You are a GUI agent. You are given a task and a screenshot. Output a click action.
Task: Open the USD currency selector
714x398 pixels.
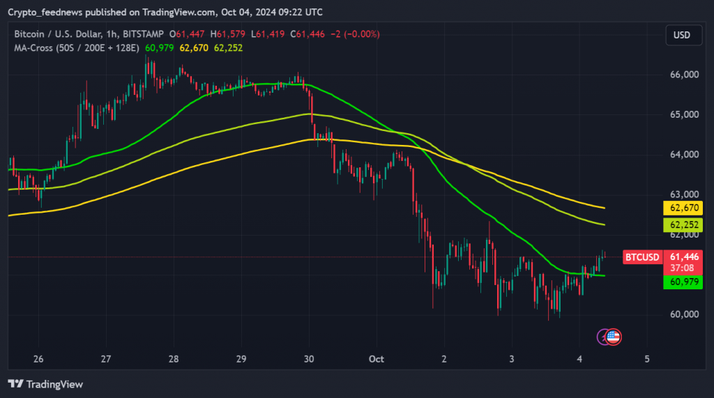click(x=681, y=35)
